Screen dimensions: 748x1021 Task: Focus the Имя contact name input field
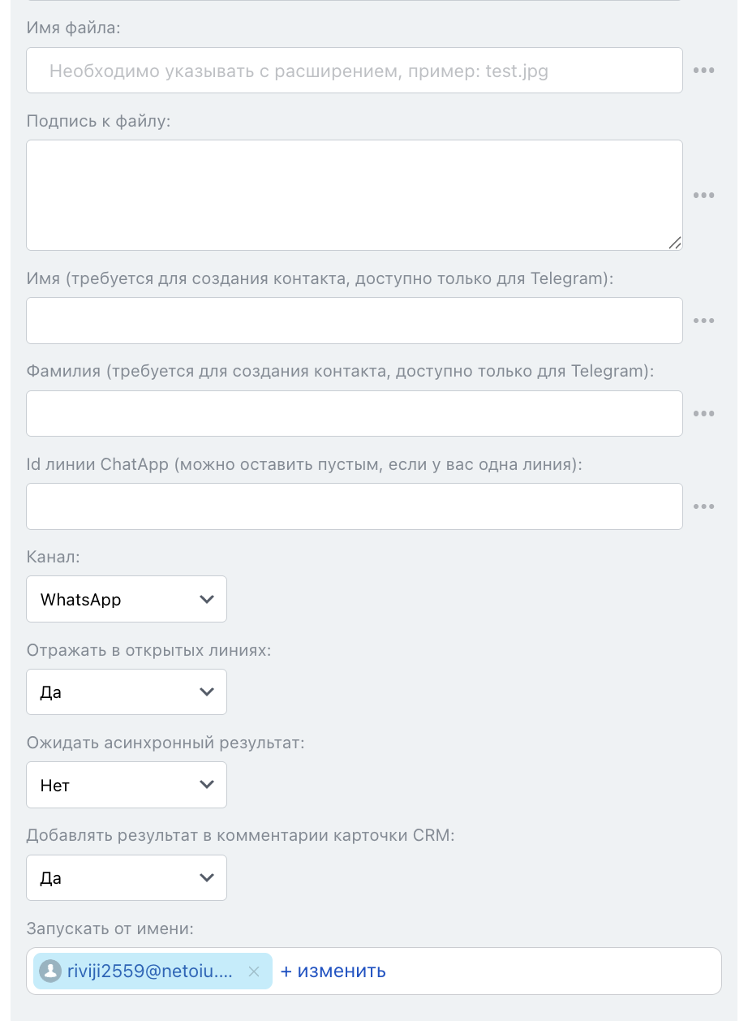coord(354,321)
